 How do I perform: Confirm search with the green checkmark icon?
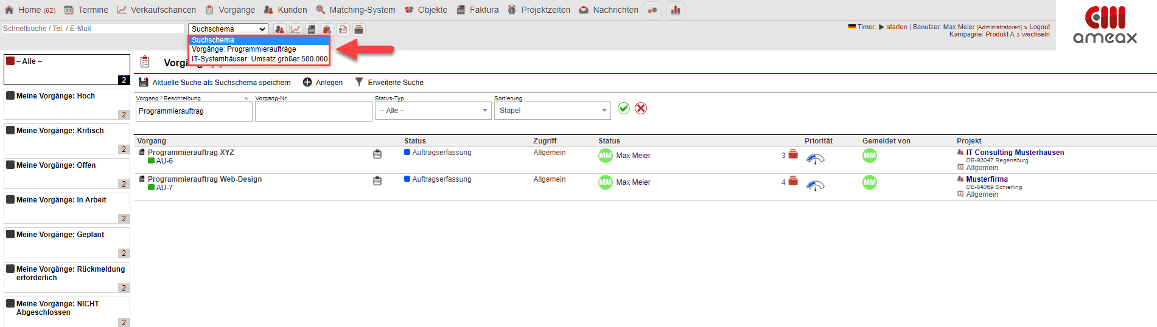click(x=624, y=108)
